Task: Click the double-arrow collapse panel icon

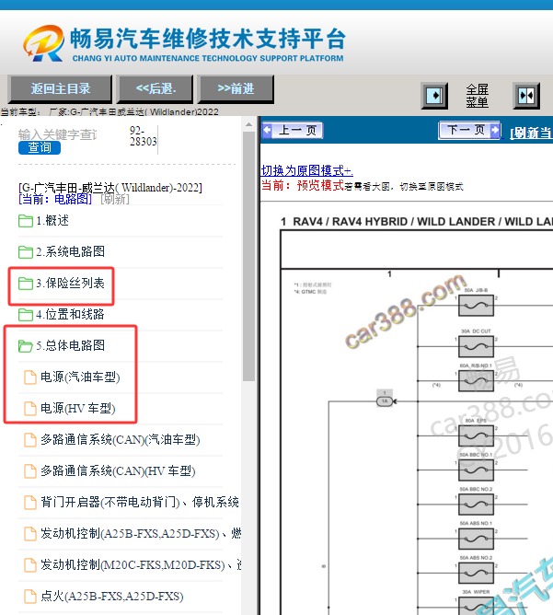Action: tap(526, 96)
